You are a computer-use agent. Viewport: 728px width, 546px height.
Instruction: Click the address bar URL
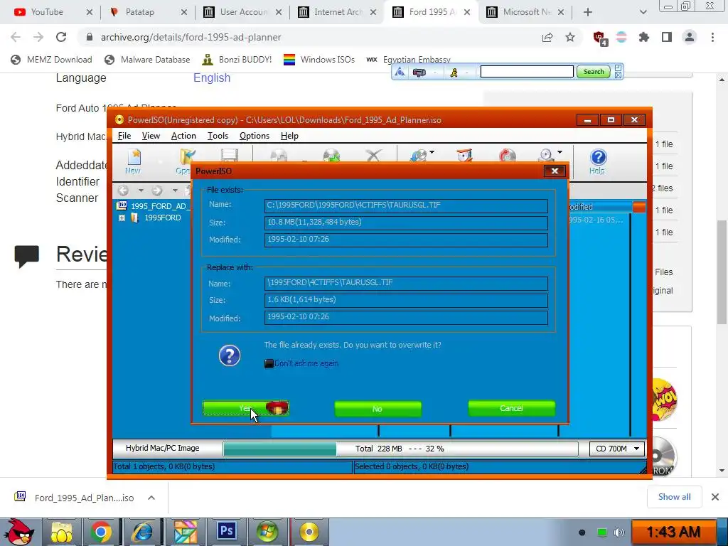click(x=191, y=37)
